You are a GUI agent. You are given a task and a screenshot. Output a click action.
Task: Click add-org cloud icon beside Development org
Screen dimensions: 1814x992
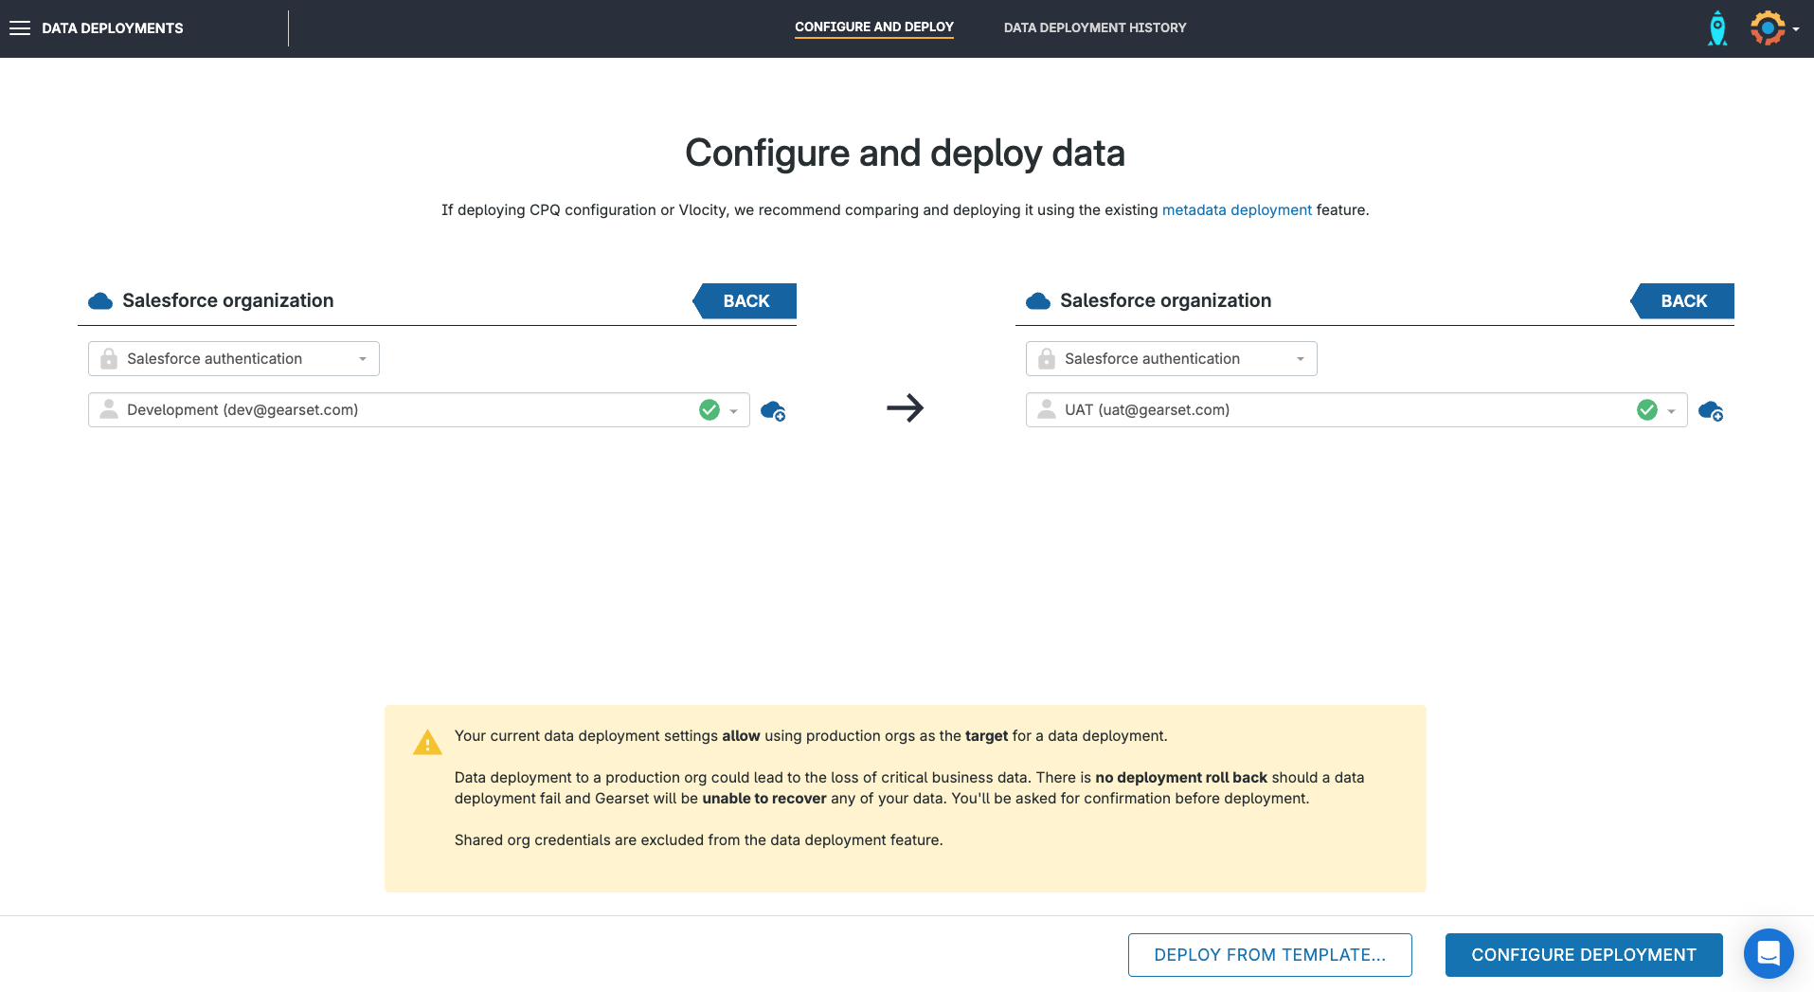click(x=773, y=411)
